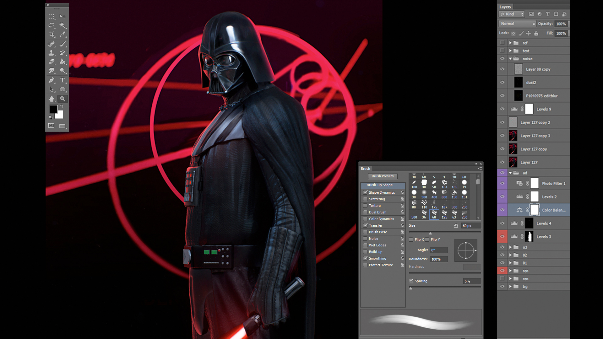
Task: Select the Smudge tool
Action: pos(52,71)
